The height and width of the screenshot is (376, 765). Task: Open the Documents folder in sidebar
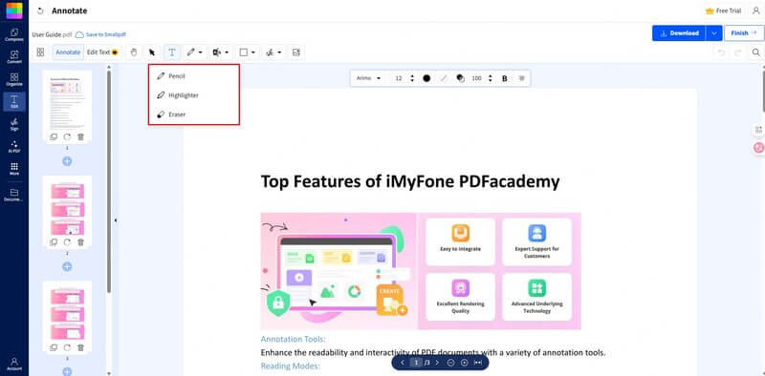(x=14, y=195)
